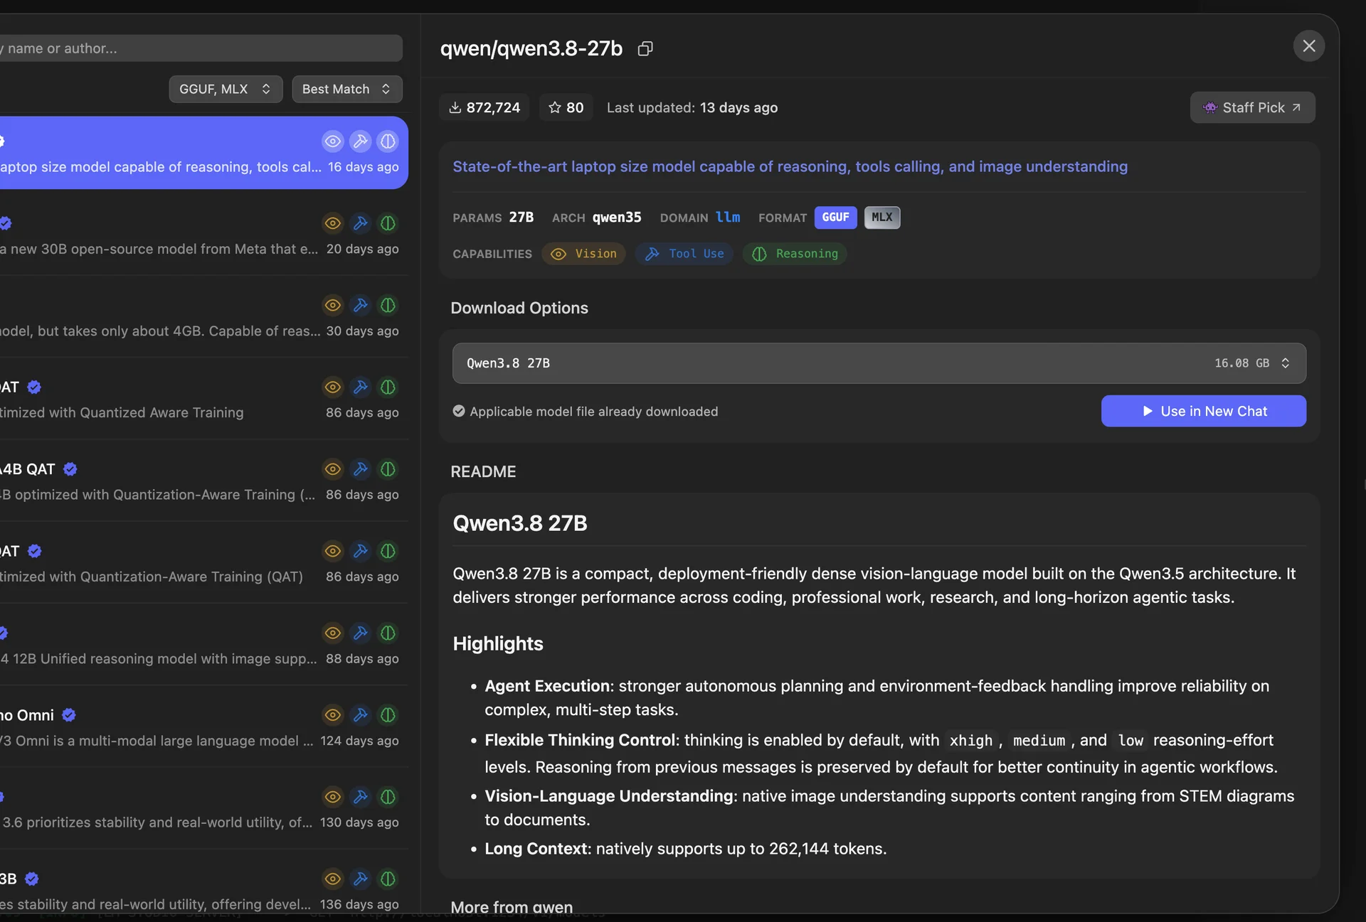Click the Tool Use capability tag
Image resolution: width=1366 pixels, height=922 pixels.
tap(684, 254)
